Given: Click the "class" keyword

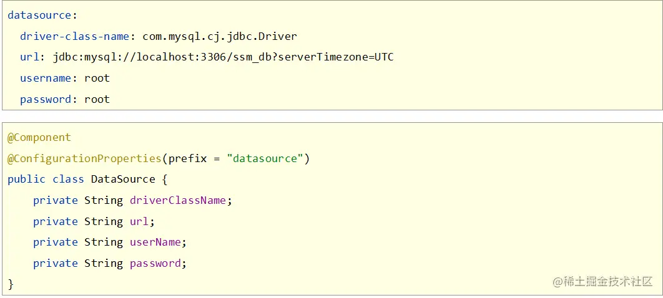Looking at the screenshot, I should (x=68, y=180).
